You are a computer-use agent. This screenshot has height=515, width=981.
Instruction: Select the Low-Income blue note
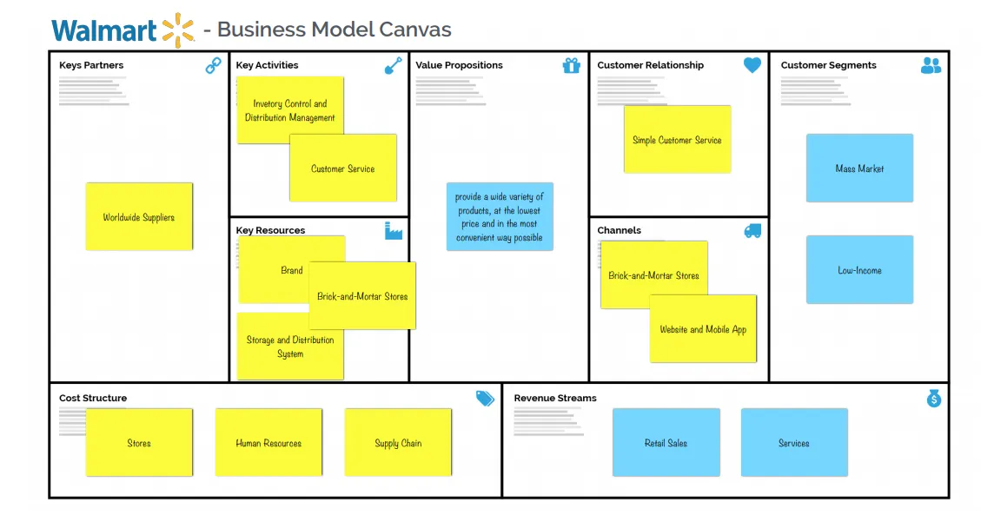tap(859, 270)
